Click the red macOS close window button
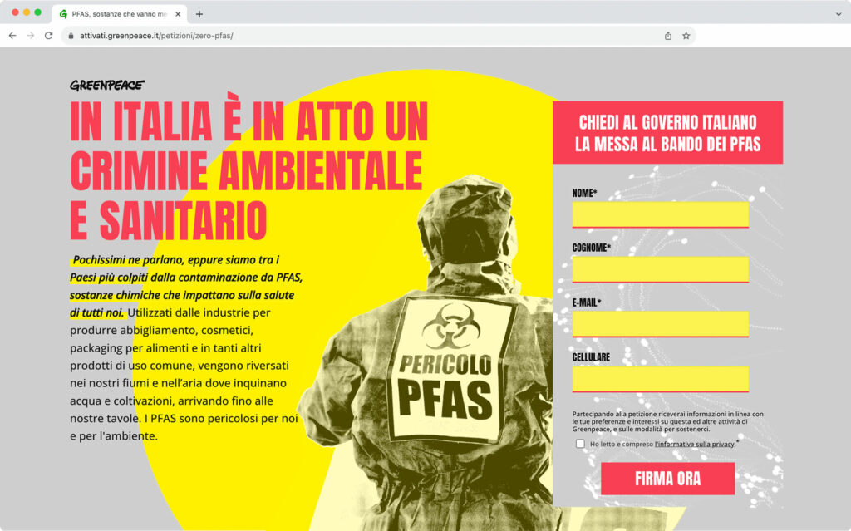 pos(15,12)
